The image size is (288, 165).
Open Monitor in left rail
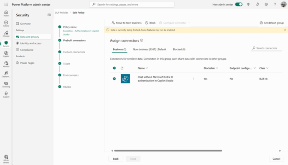[6, 64]
